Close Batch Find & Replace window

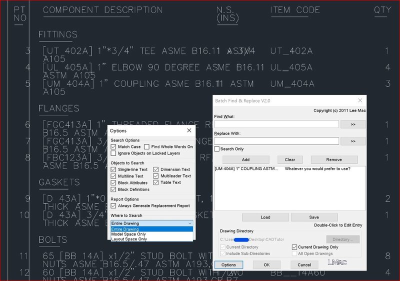[x=360, y=100]
